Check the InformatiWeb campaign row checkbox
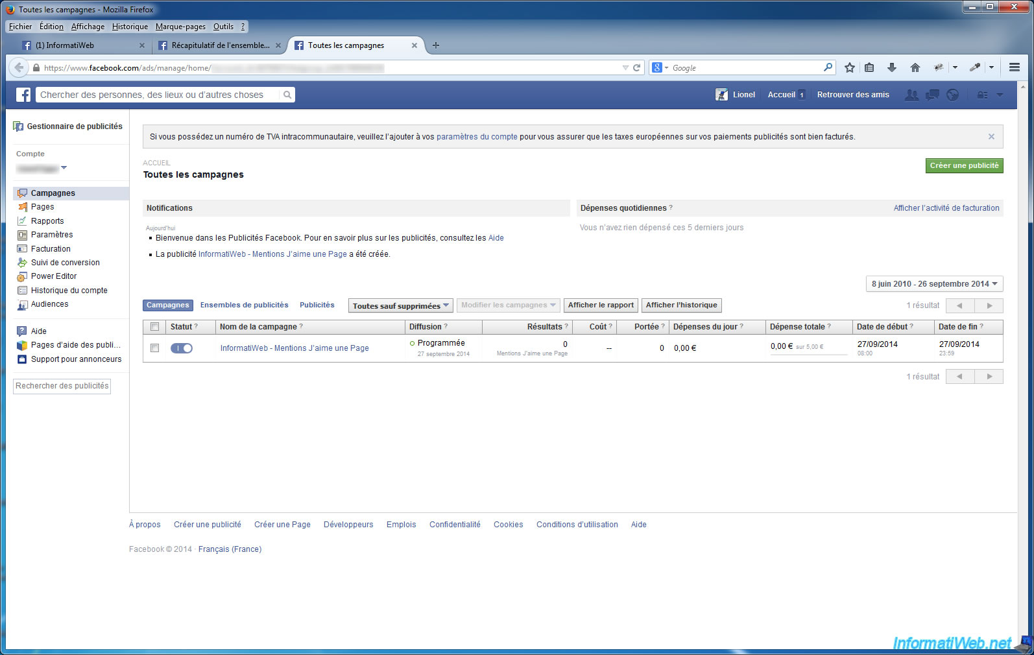The width and height of the screenshot is (1034, 655). pyautogui.click(x=154, y=348)
